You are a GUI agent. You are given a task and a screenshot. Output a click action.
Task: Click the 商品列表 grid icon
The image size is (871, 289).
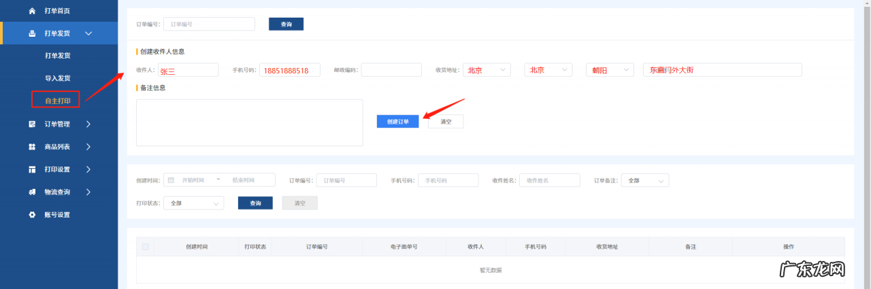[32, 147]
